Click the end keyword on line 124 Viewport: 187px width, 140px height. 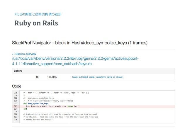pos(25,109)
